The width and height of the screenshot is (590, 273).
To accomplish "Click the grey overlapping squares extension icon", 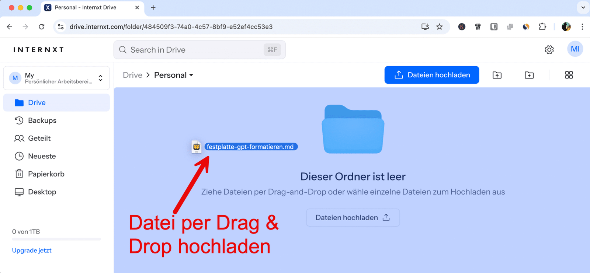I will [x=510, y=27].
